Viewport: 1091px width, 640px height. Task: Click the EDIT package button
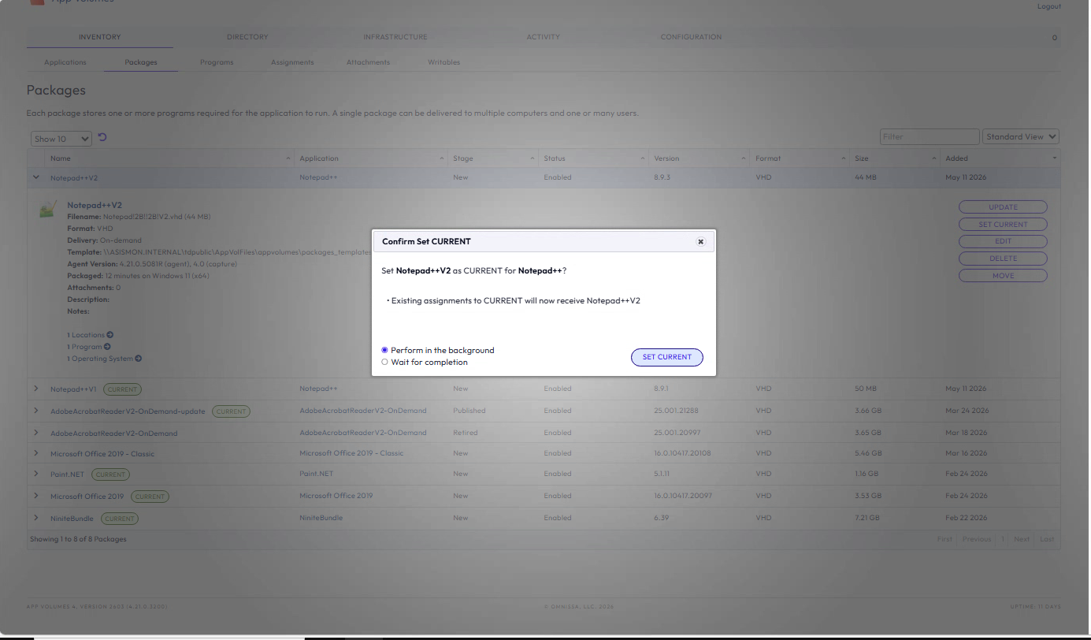click(1003, 241)
